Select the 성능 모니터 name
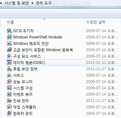 coord(23,82)
